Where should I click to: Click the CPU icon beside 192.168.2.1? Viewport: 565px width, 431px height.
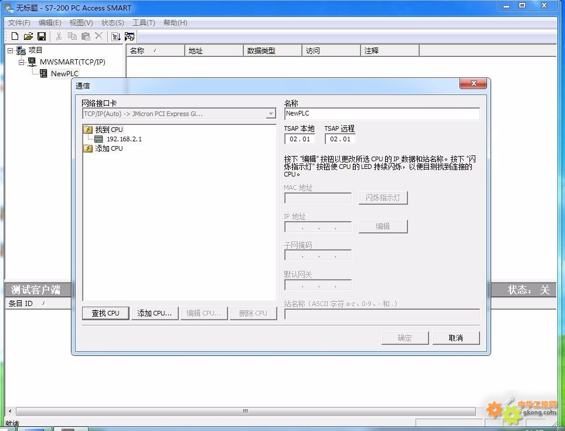pos(98,139)
